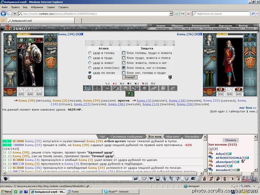This screenshot has height=195, width=260.
Task: Click the favorites star icon
Action: (x=3, y=20)
